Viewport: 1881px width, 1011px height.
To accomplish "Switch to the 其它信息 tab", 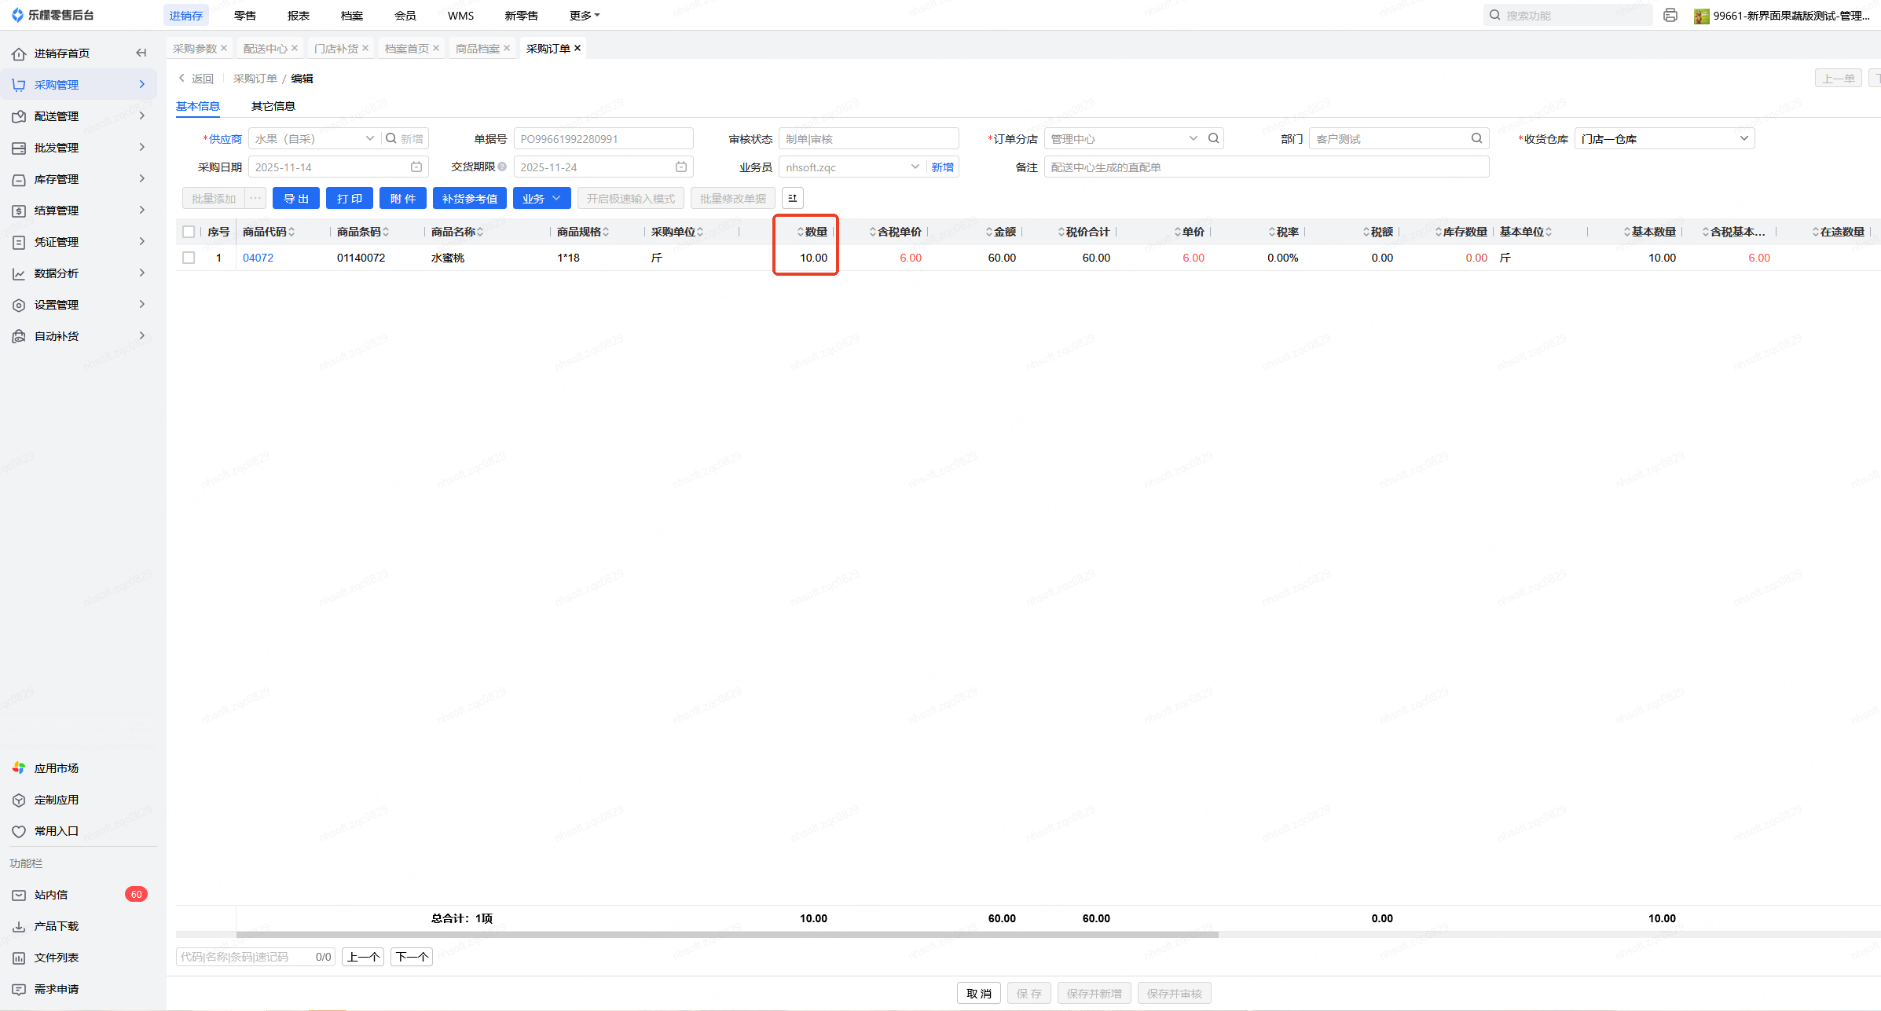I will [x=273, y=106].
